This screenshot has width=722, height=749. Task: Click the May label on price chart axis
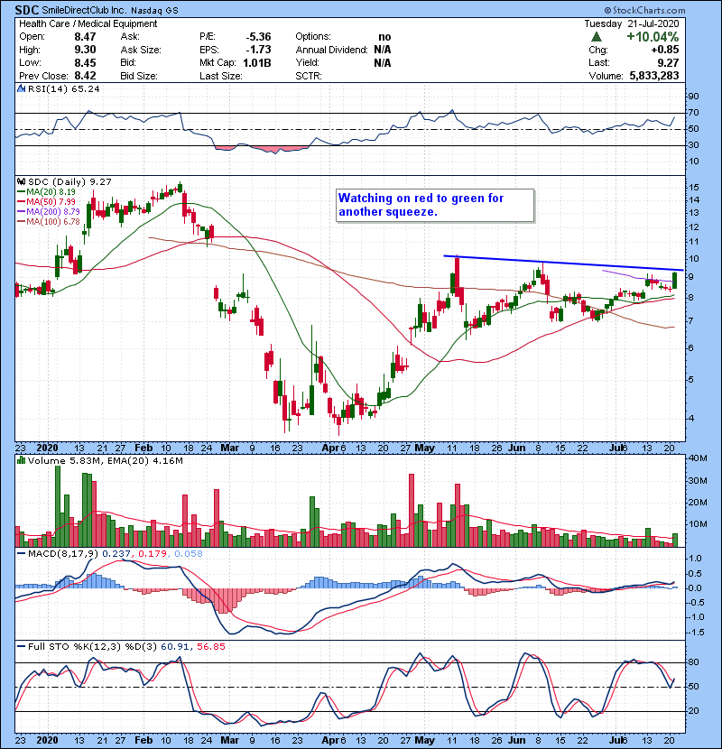tap(424, 448)
